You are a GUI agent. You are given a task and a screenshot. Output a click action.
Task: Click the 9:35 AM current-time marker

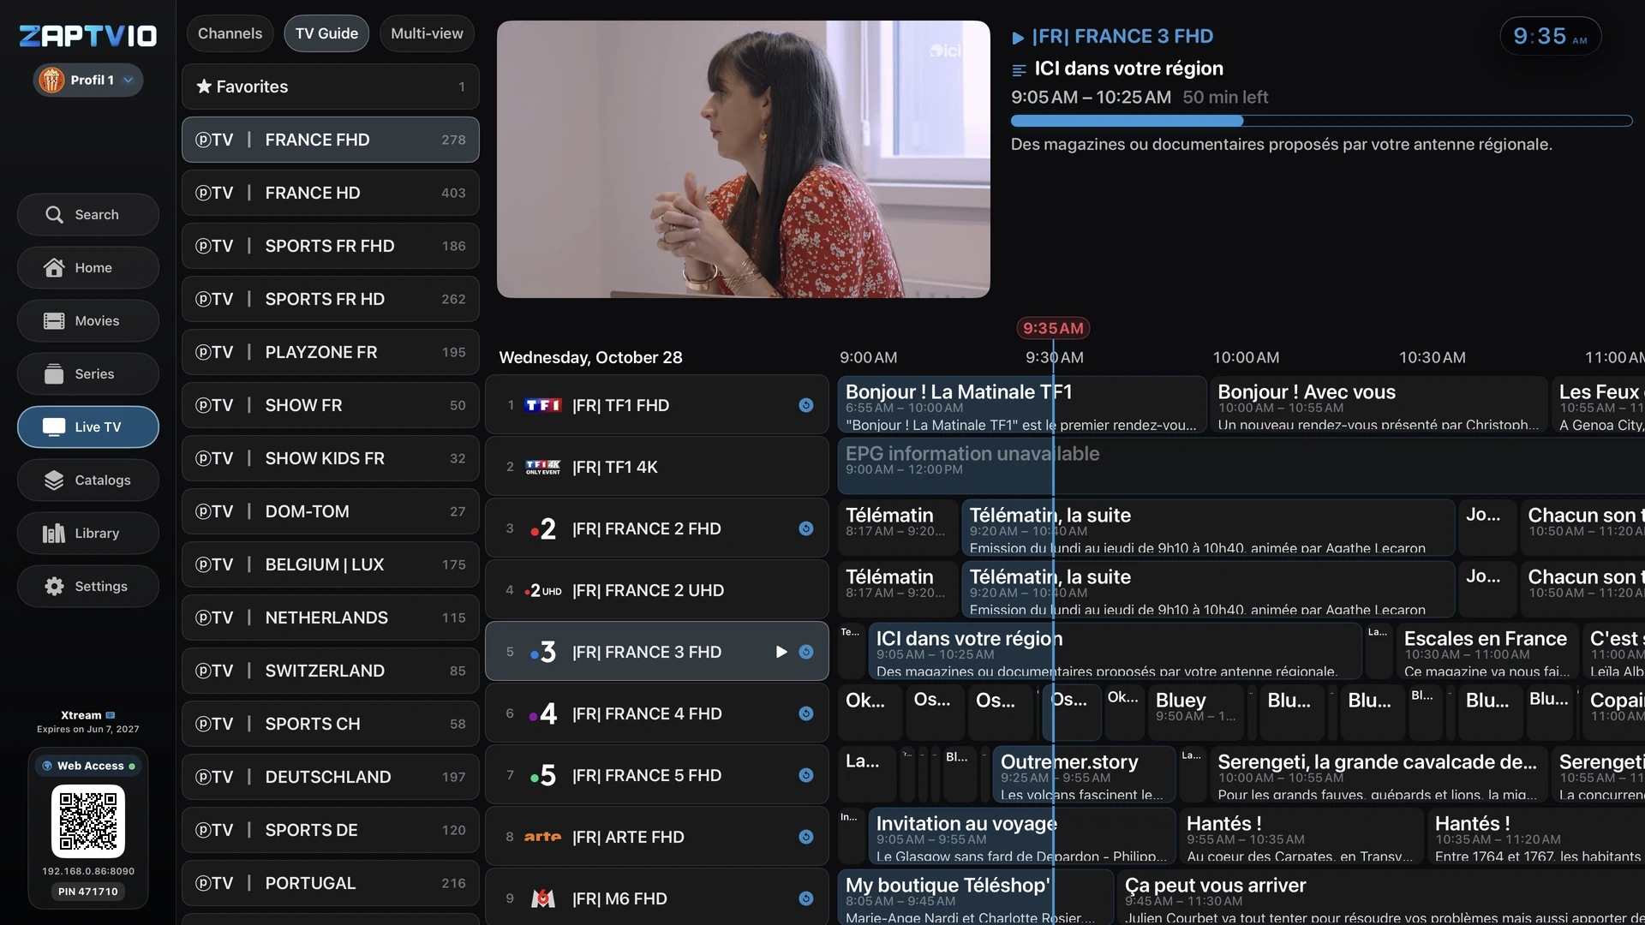[x=1053, y=328]
